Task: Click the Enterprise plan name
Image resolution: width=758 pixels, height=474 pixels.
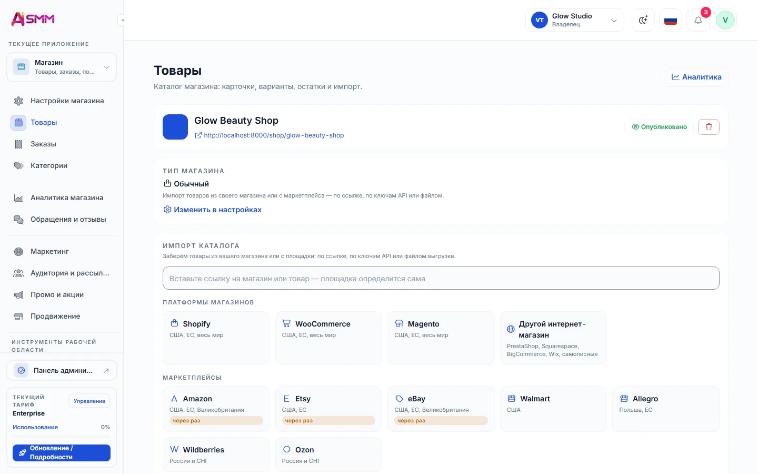Action: (29, 413)
